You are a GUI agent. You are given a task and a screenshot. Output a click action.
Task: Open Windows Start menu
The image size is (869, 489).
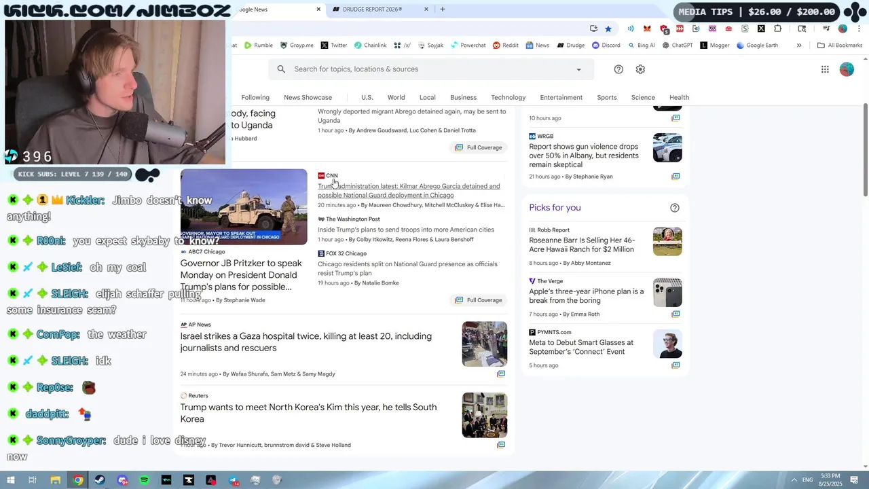[x=11, y=480]
